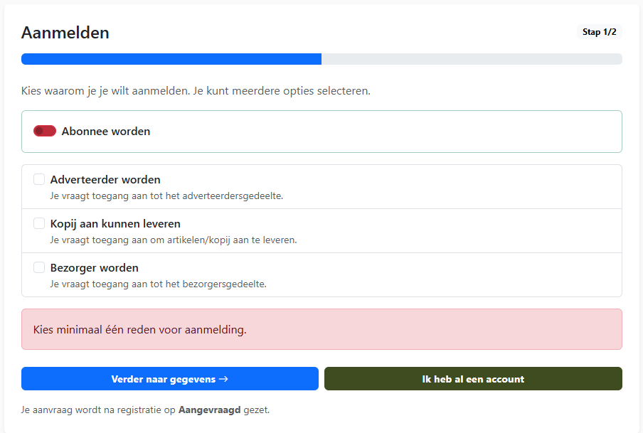Disable the Abonnee worden toggle
643x433 pixels.
(x=44, y=131)
